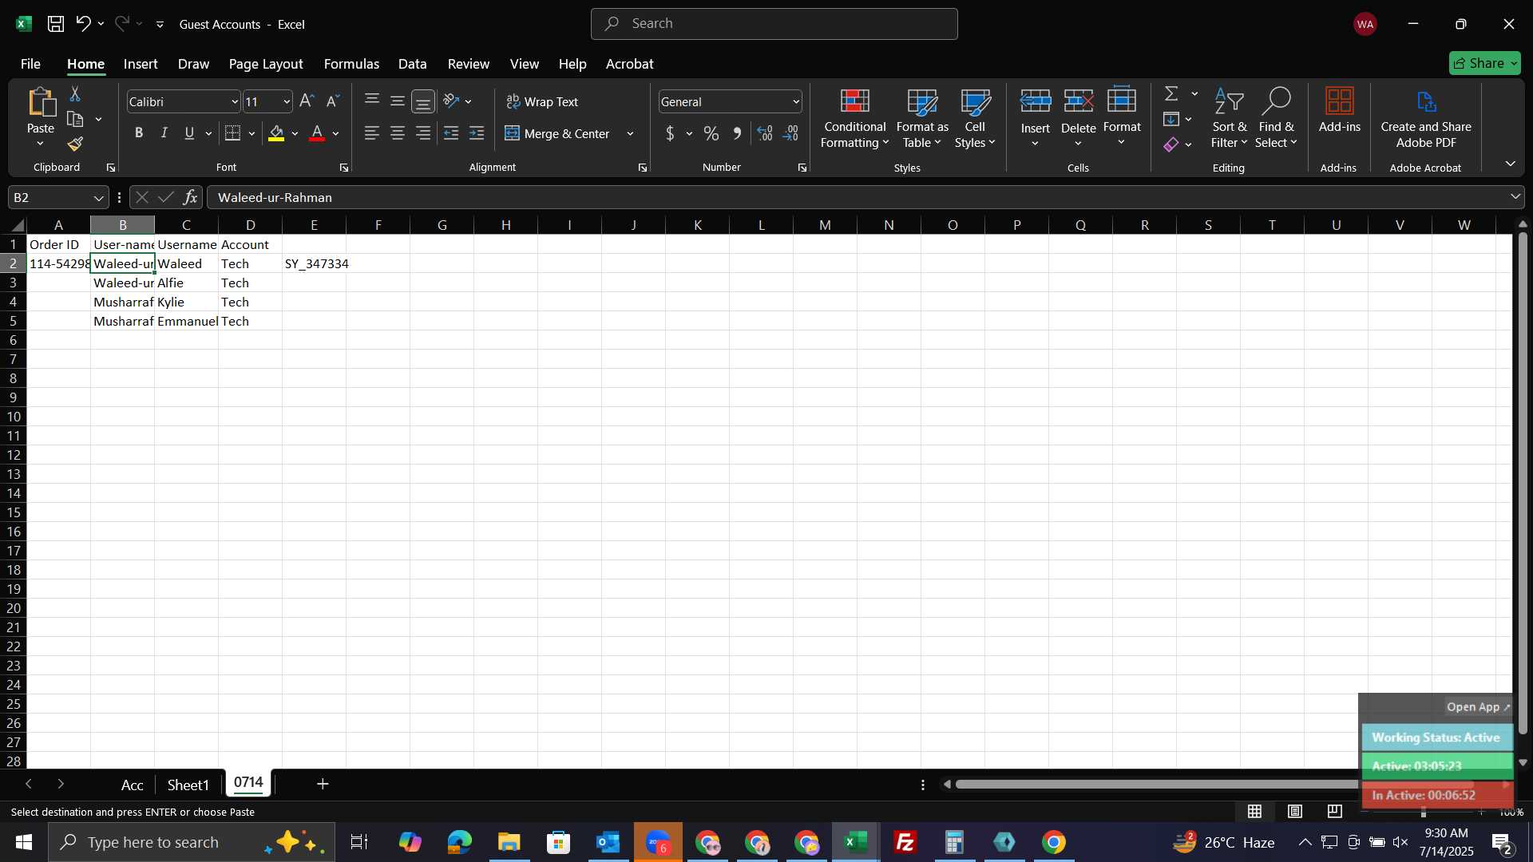
Task: Apply Percent Style format
Action: point(711,133)
